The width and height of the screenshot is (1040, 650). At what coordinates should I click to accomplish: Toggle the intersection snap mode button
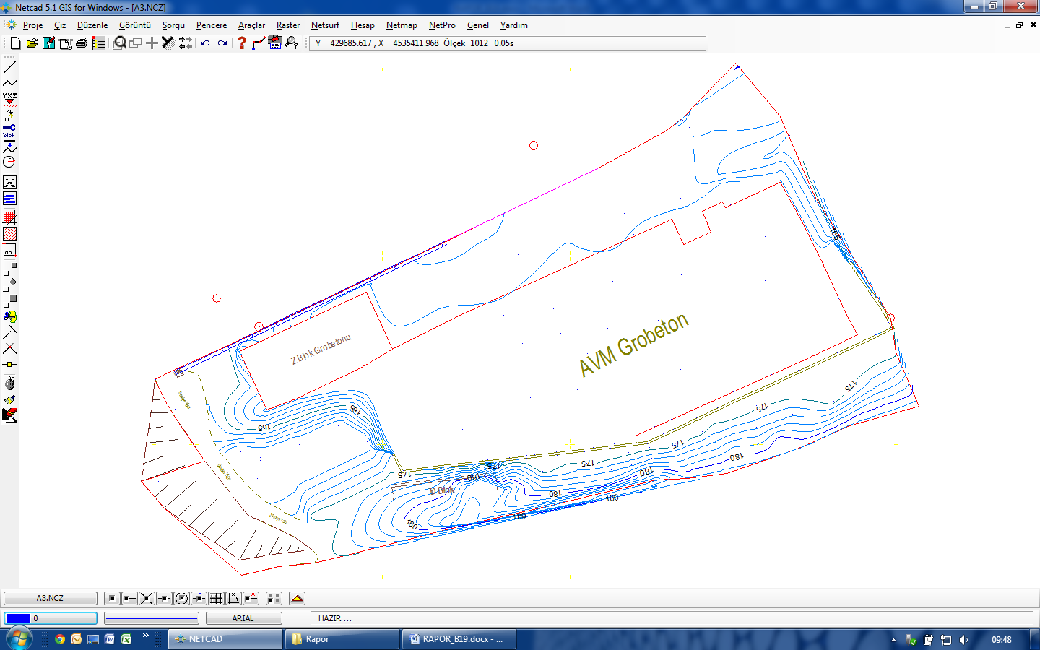147,598
